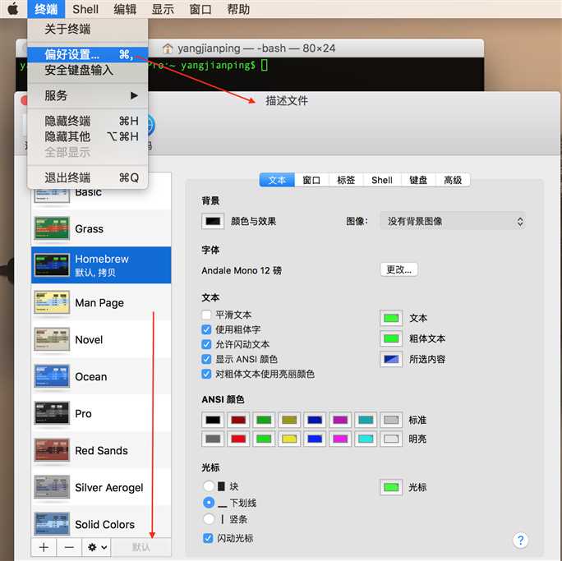Choose 关于终端 menu item
The height and width of the screenshot is (561, 562).
88,29
